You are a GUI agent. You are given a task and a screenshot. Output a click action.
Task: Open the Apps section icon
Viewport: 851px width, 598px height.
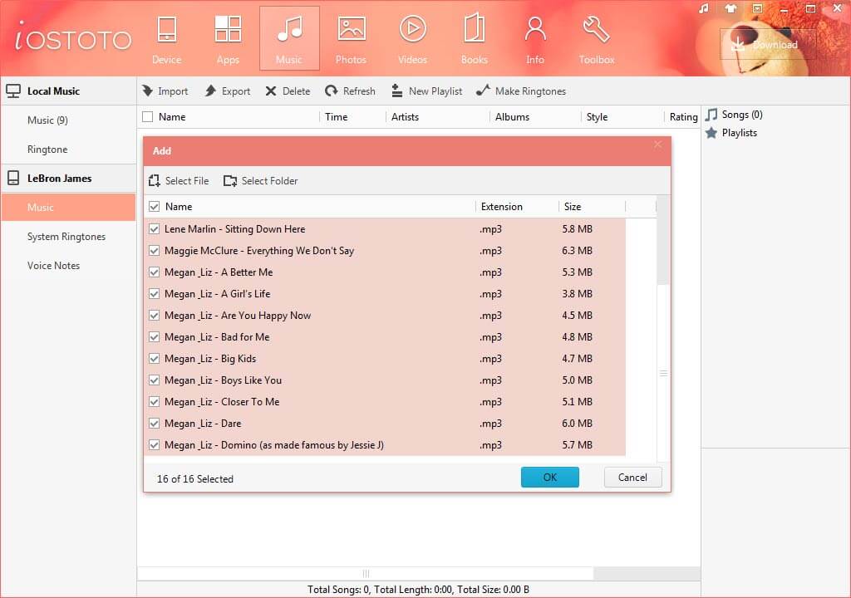tap(228, 38)
